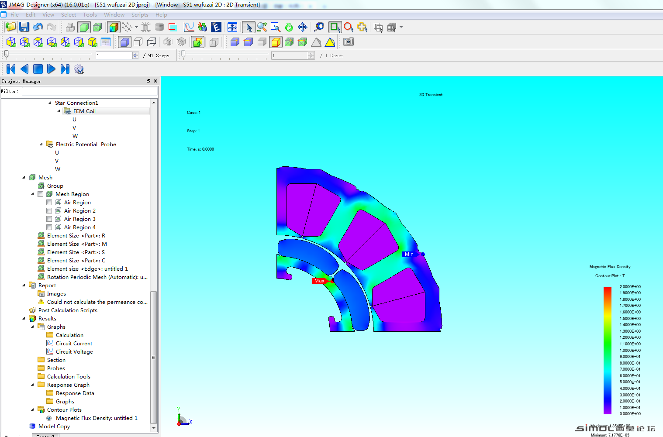Open animation settings gear icon
This screenshot has height=437, width=663.
tap(79, 69)
